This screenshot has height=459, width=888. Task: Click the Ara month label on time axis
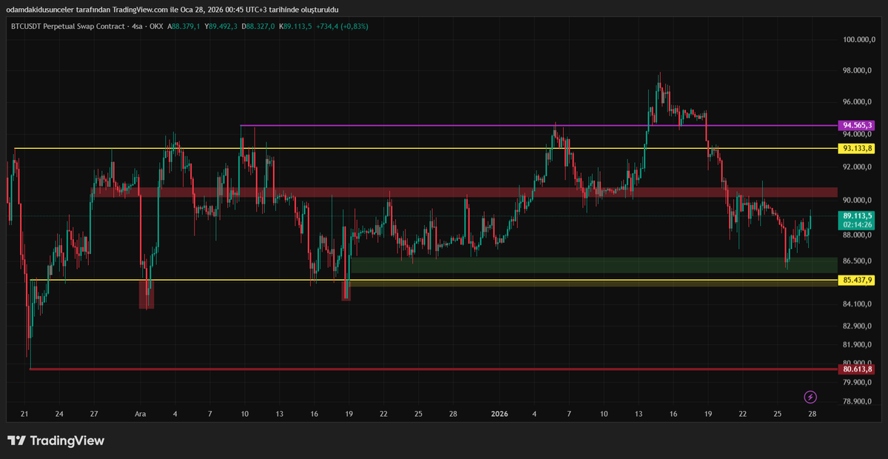pos(141,415)
